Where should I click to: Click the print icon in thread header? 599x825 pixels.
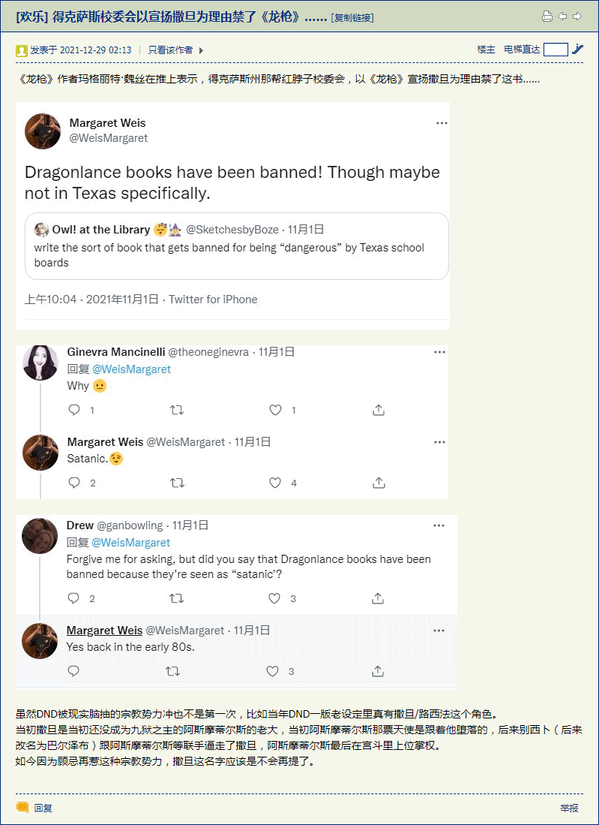[547, 17]
